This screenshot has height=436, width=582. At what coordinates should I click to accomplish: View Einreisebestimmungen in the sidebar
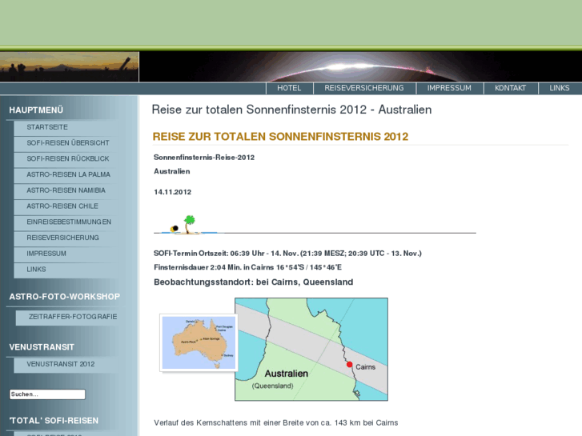(69, 222)
